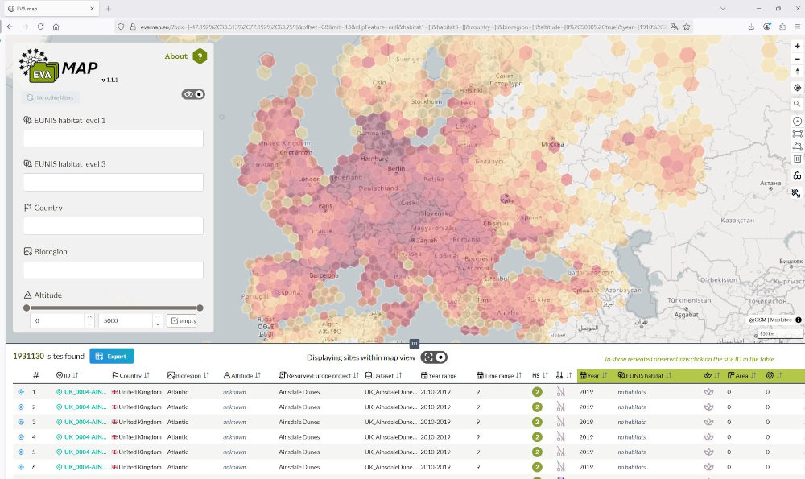805x479 pixels.
Task: Click the Export button
Action: tap(111, 356)
